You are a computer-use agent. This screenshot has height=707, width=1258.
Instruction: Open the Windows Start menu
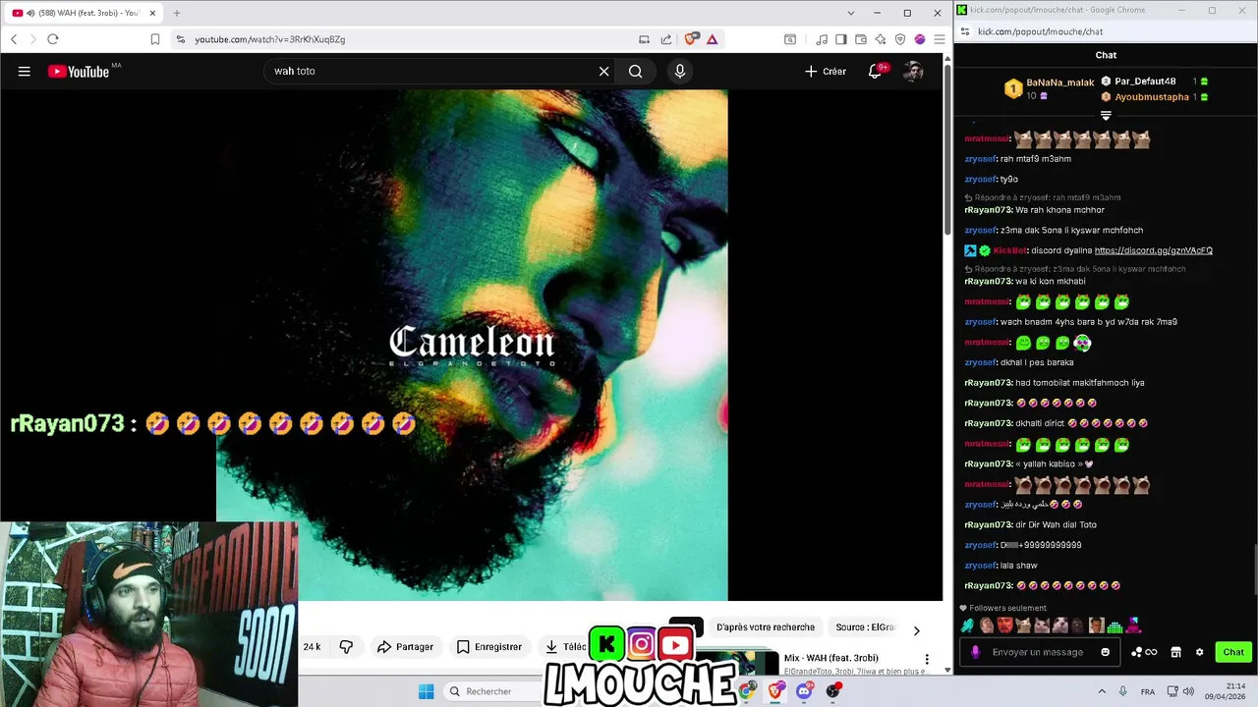[426, 691]
